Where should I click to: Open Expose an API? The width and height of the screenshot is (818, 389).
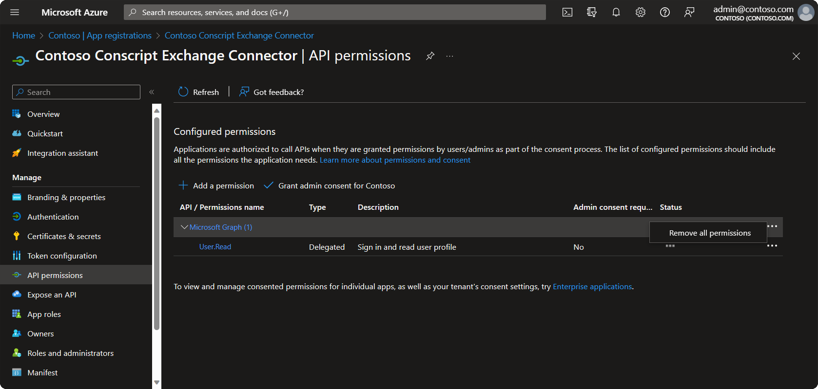tap(52, 295)
